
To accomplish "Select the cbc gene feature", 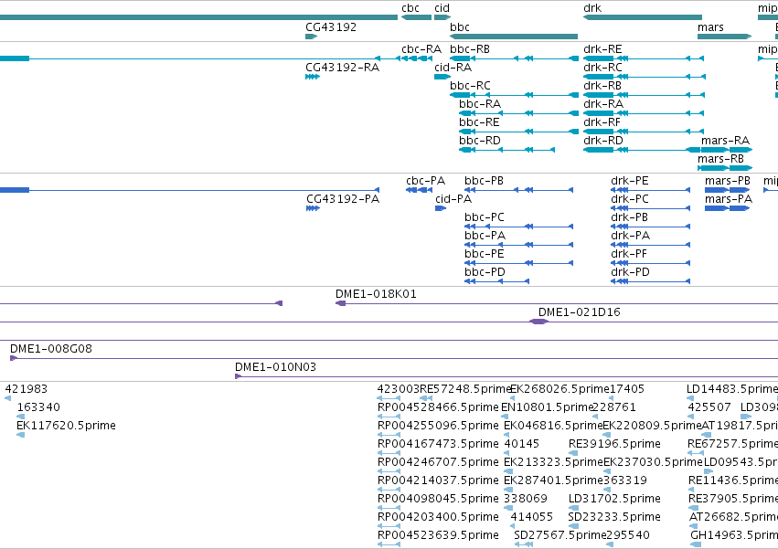I will pos(416,17).
